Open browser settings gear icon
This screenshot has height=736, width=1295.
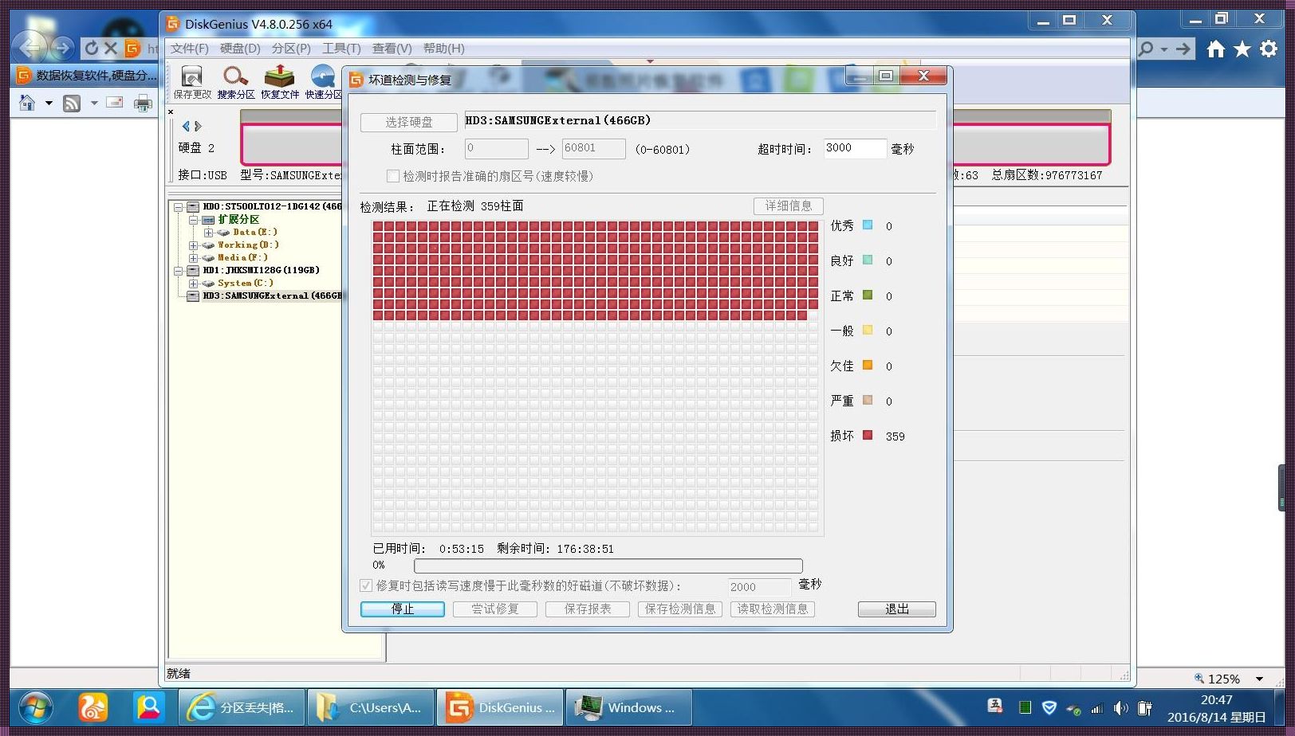click(1269, 49)
